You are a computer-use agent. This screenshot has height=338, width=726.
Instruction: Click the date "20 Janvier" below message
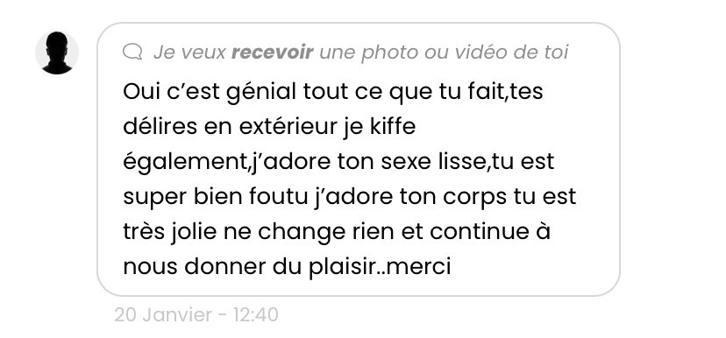click(163, 315)
